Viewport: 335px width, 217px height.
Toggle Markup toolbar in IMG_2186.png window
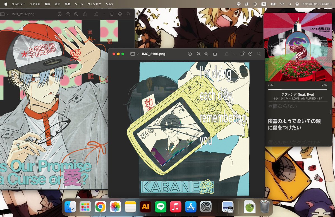(250, 54)
